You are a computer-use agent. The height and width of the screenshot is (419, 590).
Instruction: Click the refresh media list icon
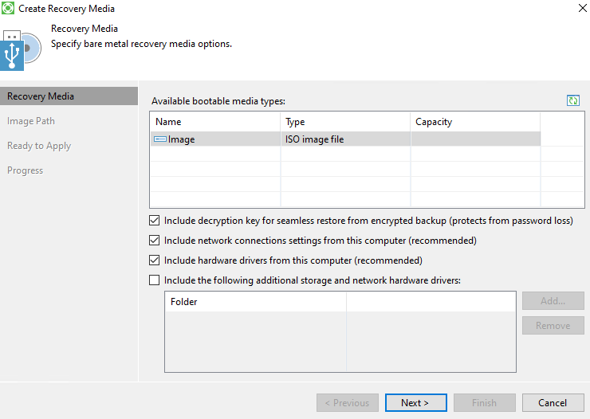point(572,100)
